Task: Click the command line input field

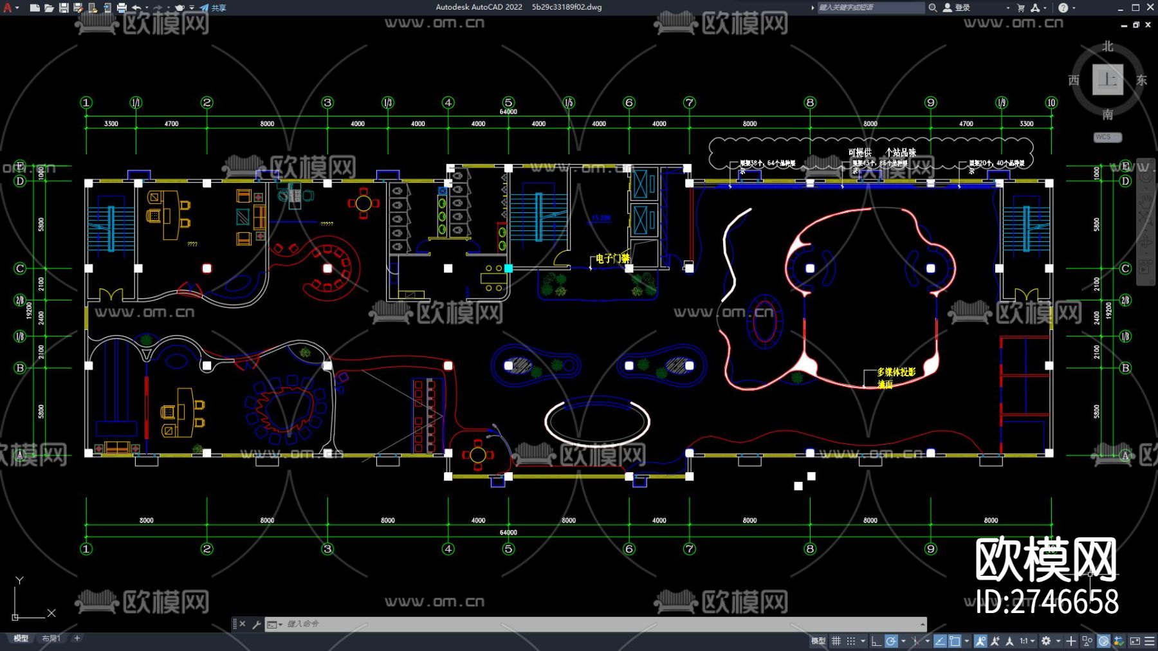Action: pyautogui.click(x=579, y=624)
